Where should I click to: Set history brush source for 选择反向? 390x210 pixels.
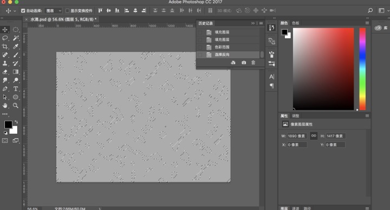pyautogui.click(x=200, y=55)
